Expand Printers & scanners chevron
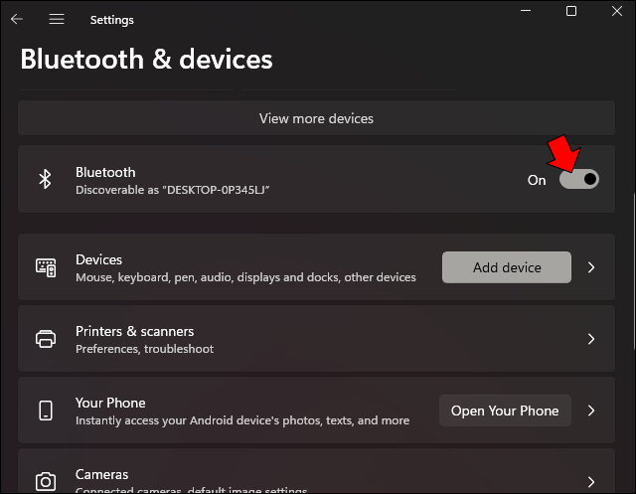This screenshot has height=494, width=636. pyautogui.click(x=591, y=339)
